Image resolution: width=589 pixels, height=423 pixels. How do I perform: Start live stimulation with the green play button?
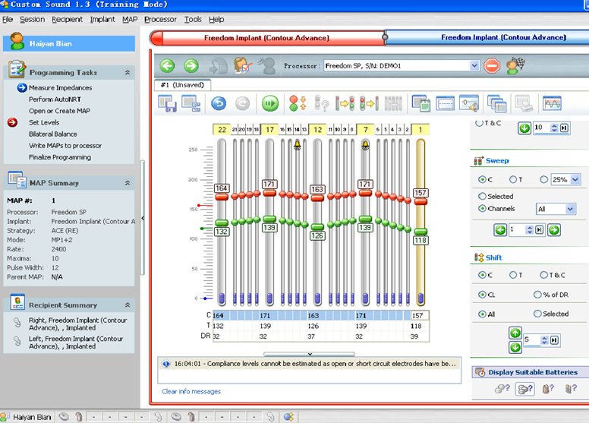point(269,103)
